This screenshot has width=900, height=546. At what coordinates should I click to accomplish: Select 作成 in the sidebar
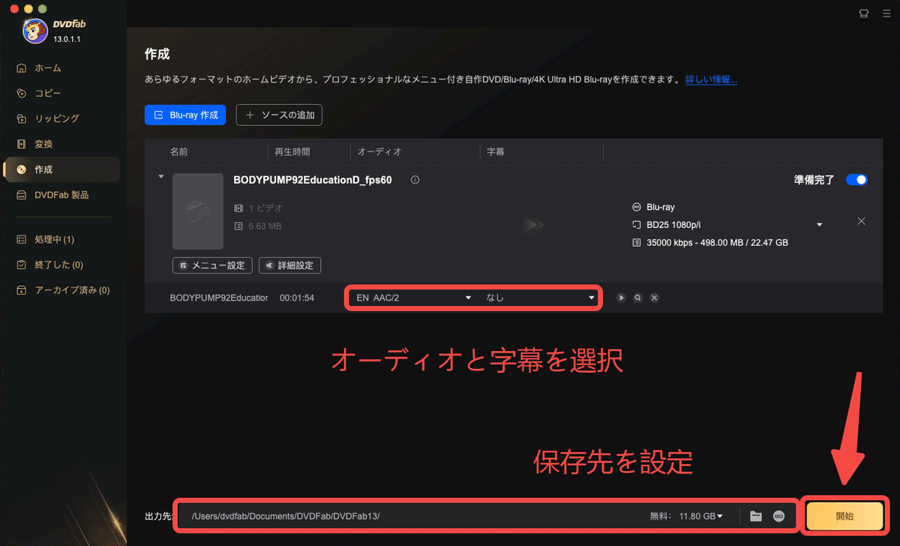point(61,169)
